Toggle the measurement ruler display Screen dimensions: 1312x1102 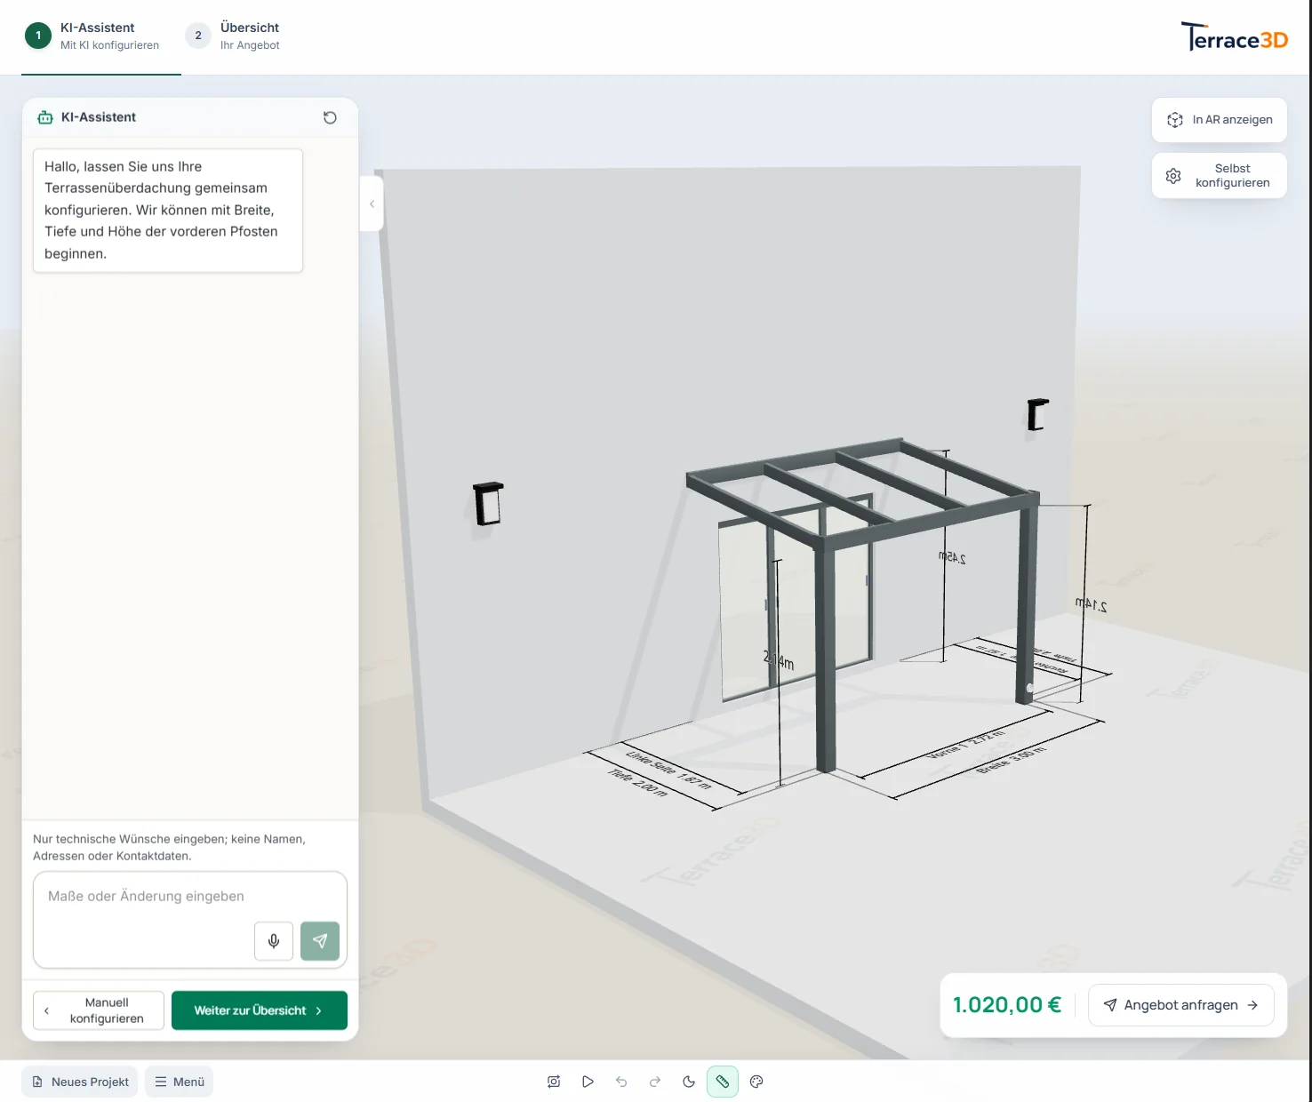[x=723, y=1082]
